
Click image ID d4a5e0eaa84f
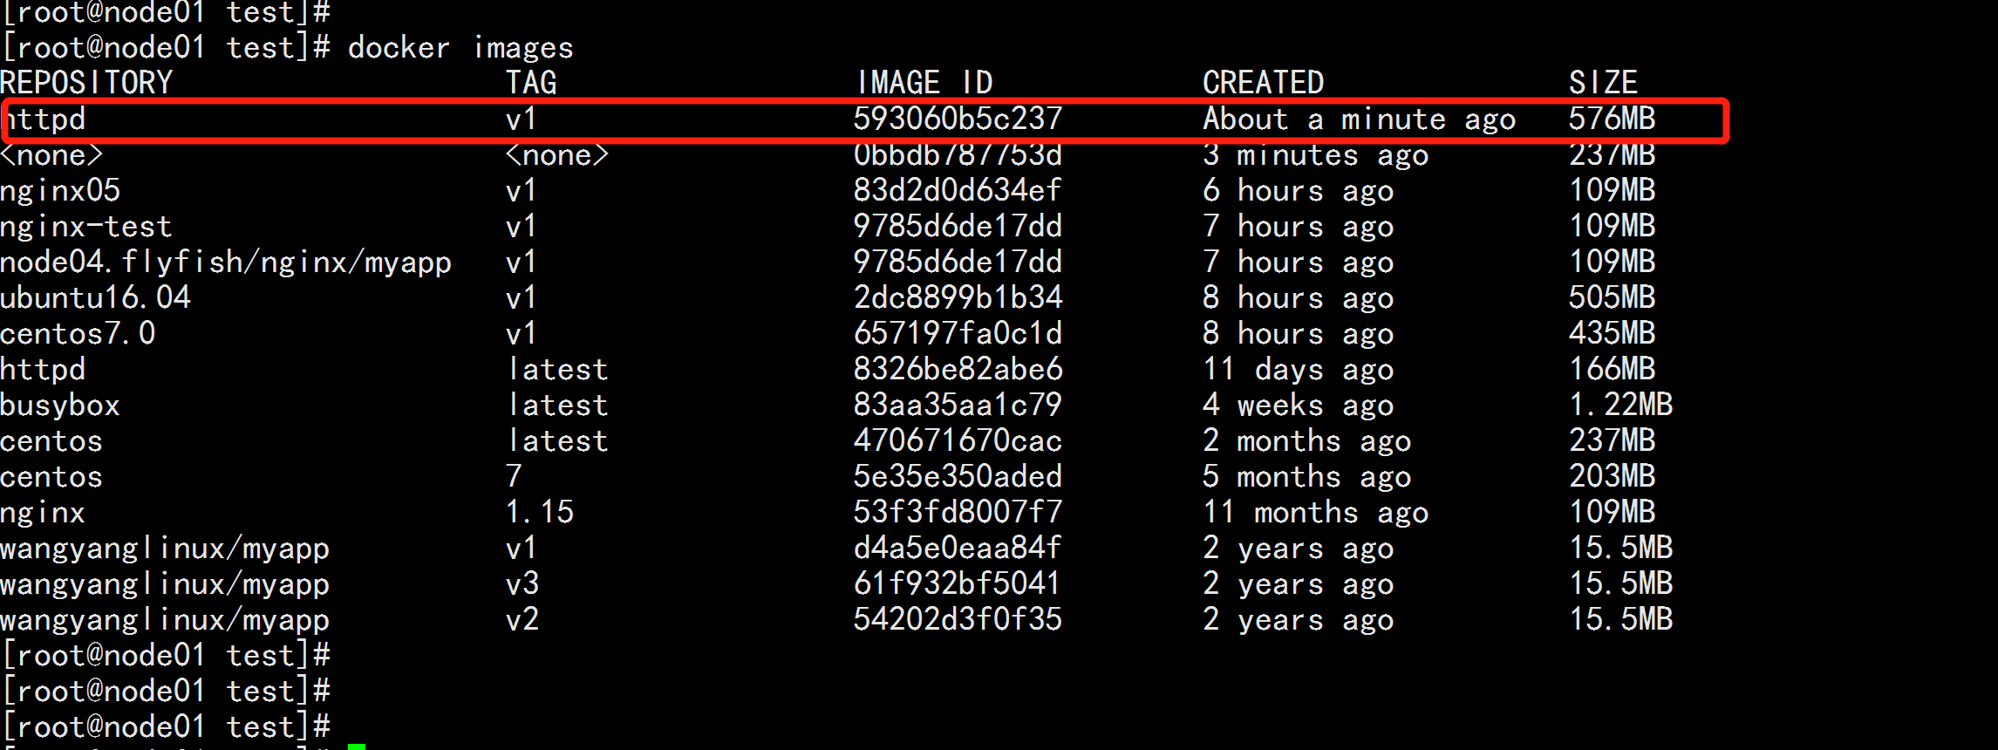pyautogui.click(x=958, y=548)
